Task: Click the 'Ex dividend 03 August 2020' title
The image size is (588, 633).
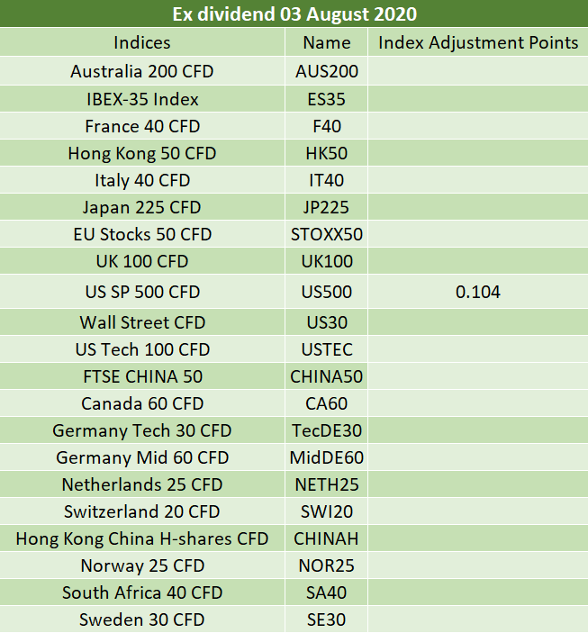Action: click(x=294, y=14)
